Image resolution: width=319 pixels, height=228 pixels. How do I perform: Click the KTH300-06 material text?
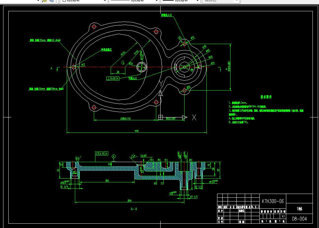coord(273,201)
